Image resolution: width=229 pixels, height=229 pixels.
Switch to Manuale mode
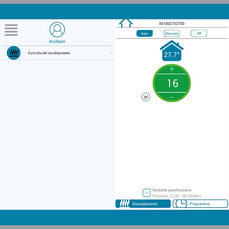pyautogui.click(x=171, y=33)
